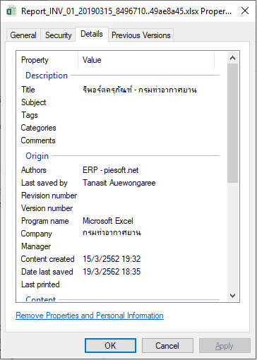Click the scroll up arrow
Image resolution: width=257 pixels, height=360 pixels.
[x=232, y=58]
